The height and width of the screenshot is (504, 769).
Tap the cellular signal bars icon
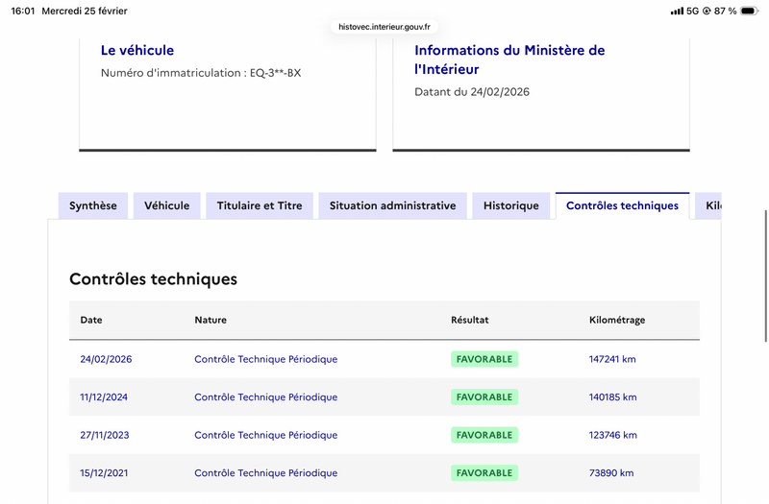[x=678, y=12]
